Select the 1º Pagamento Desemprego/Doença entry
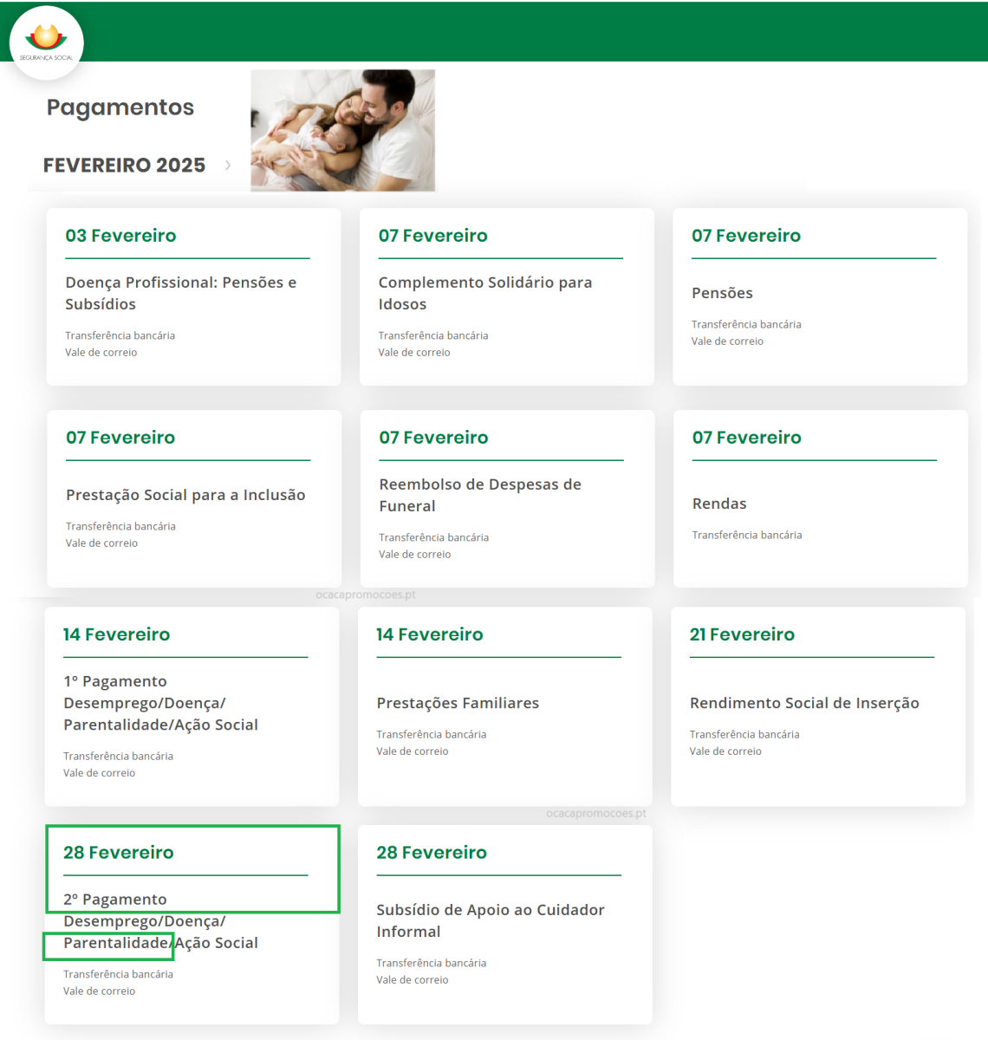Screen dimensions: 988x1040 pyautogui.click(x=160, y=703)
